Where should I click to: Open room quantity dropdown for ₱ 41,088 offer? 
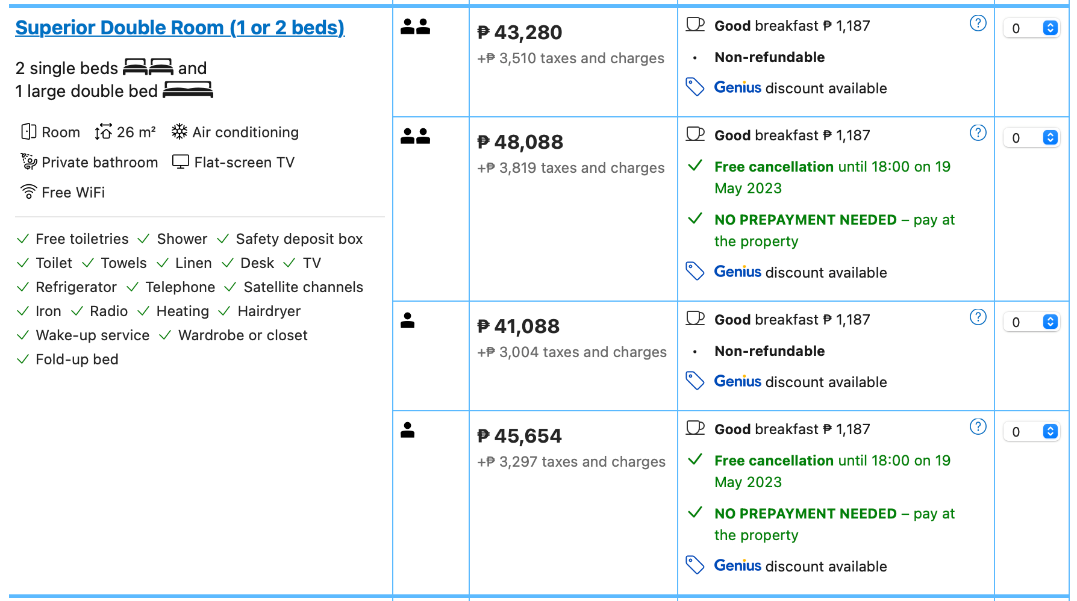(x=1031, y=322)
